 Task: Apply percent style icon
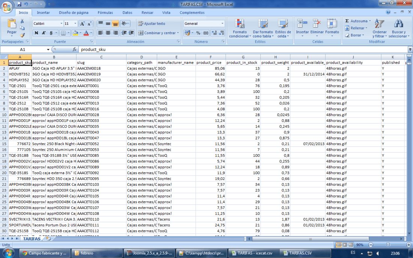198,33
